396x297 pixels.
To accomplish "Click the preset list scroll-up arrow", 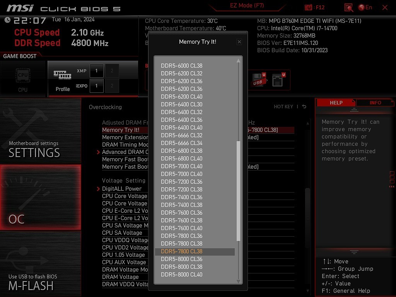I will click(238, 61).
